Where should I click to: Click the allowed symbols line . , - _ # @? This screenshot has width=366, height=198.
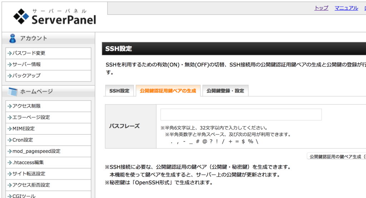214,141
